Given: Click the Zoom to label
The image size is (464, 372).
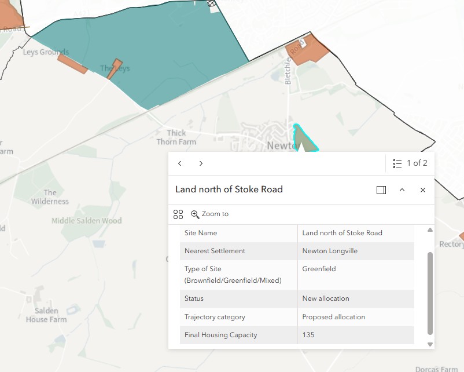Looking at the screenshot, I should coord(215,214).
